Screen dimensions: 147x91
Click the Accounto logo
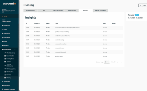point(9,3)
